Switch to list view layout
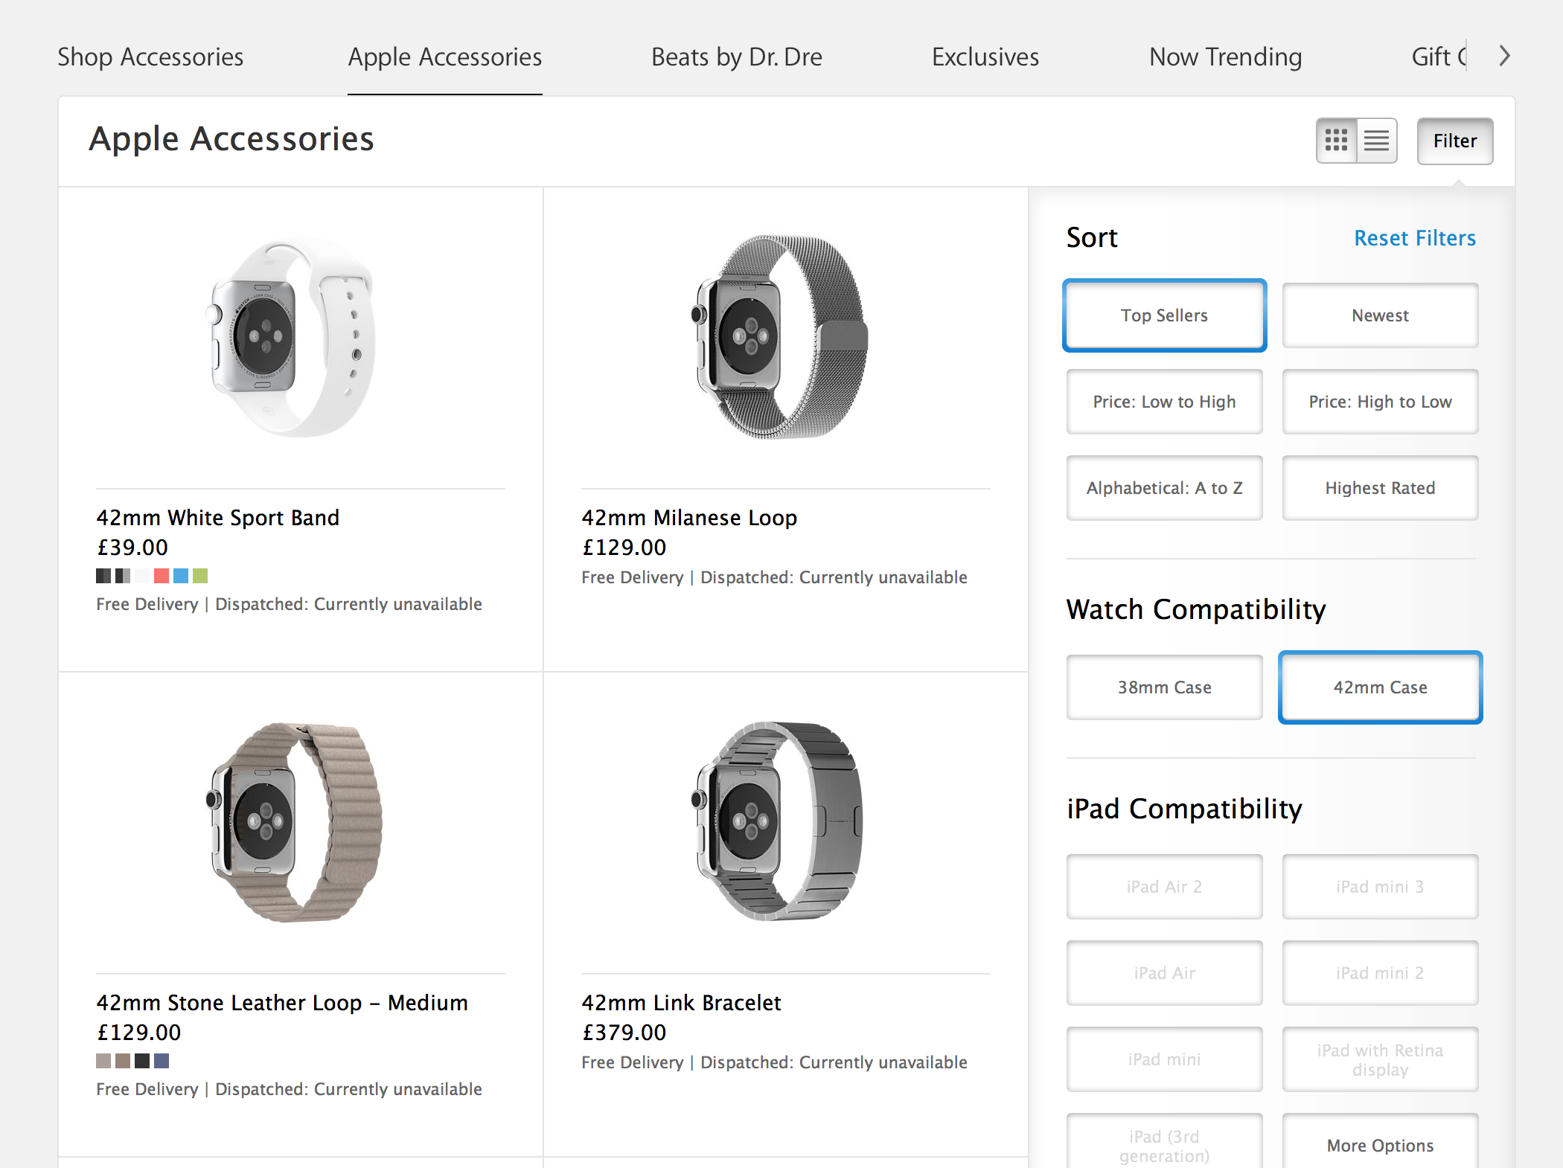 [1376, 141]
